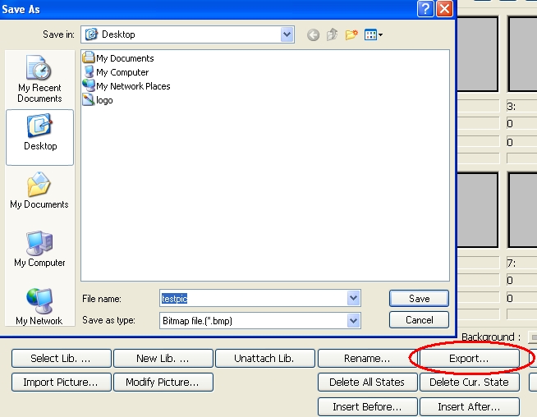Click the Cancel button

(x=419, y=320)
